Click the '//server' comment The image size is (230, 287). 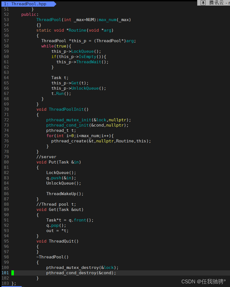(46, 157)
